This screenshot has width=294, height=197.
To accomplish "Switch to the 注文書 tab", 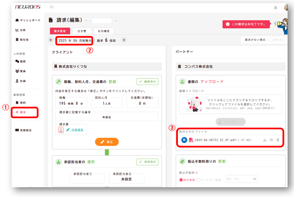I will (82, 31).
